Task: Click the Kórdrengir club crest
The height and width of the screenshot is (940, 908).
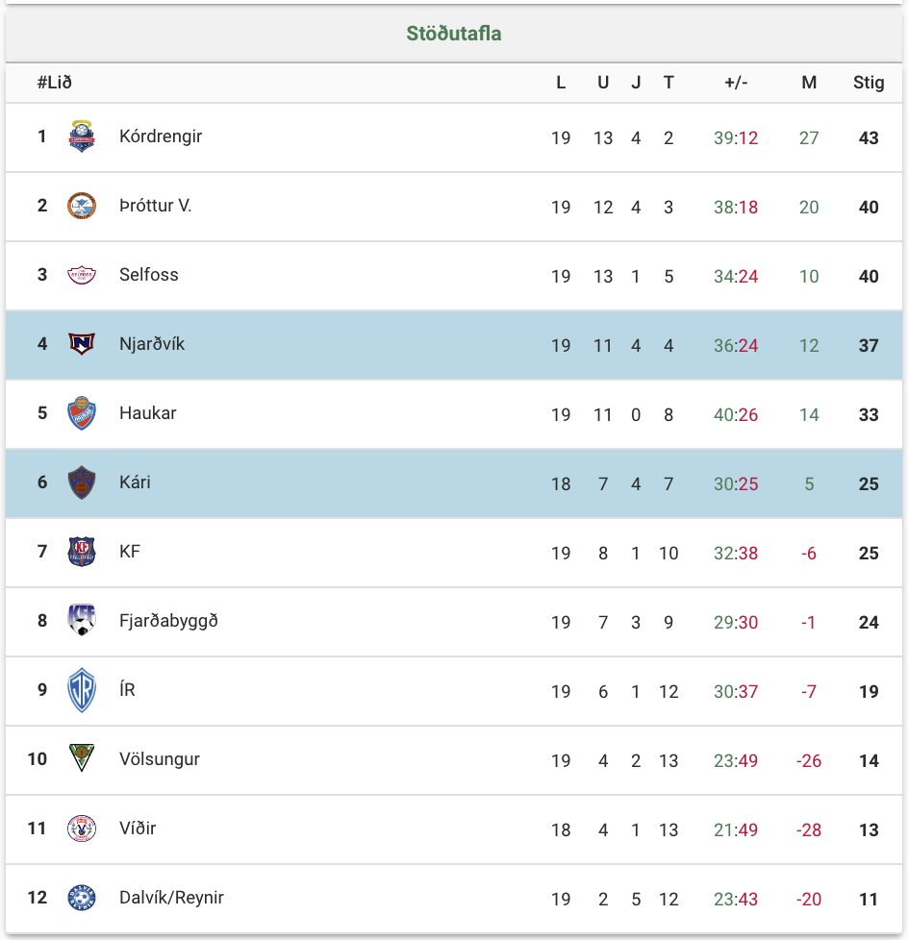Action: (82, 136)
